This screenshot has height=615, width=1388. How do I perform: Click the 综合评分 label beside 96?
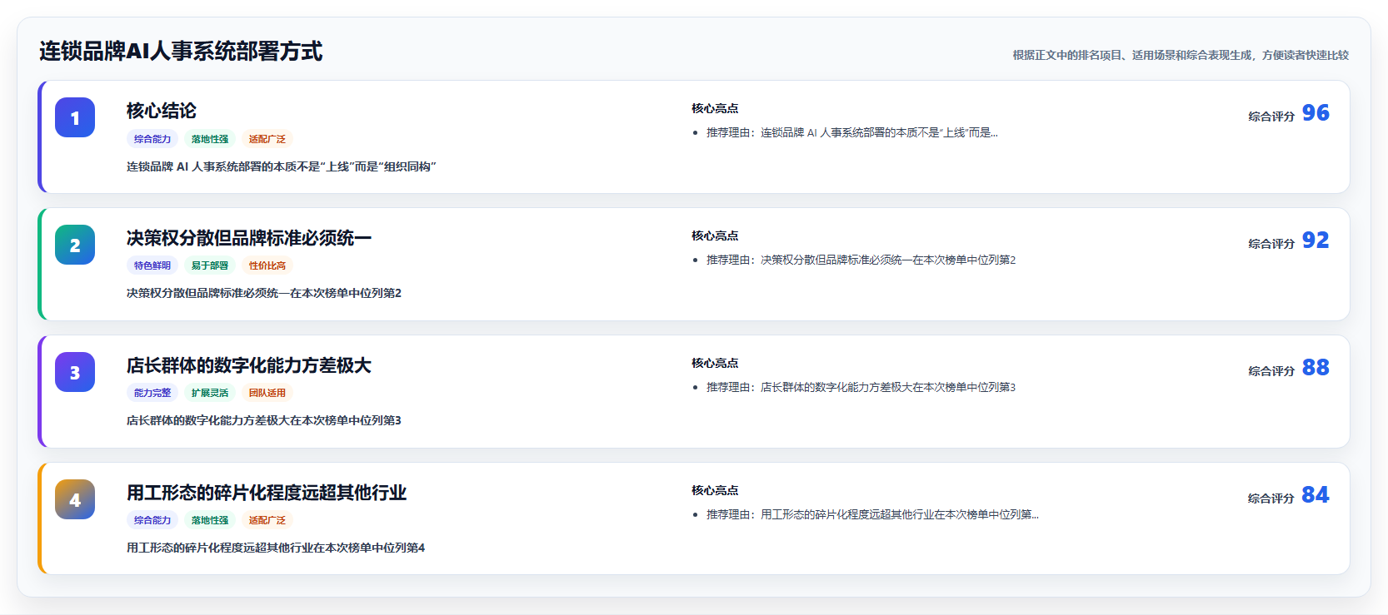(1271, 117)
